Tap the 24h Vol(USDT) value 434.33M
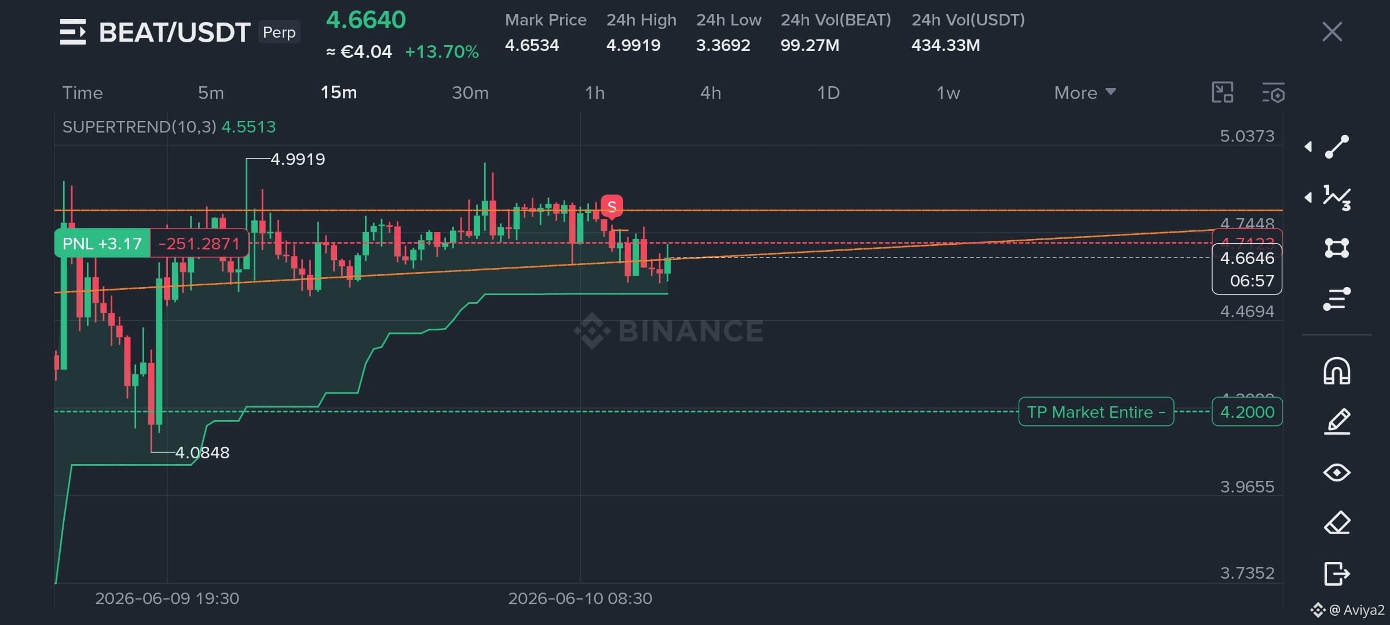The width and height of the screenshot is (1390, 625). point(946,45)
